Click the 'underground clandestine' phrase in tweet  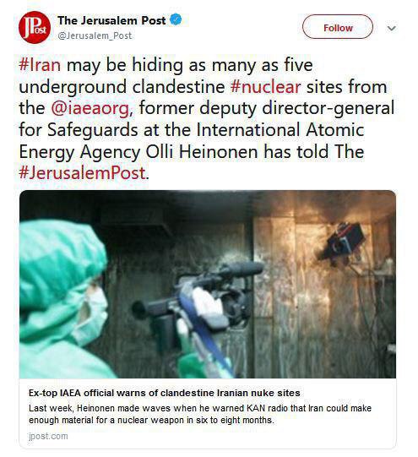click(122, 86)
